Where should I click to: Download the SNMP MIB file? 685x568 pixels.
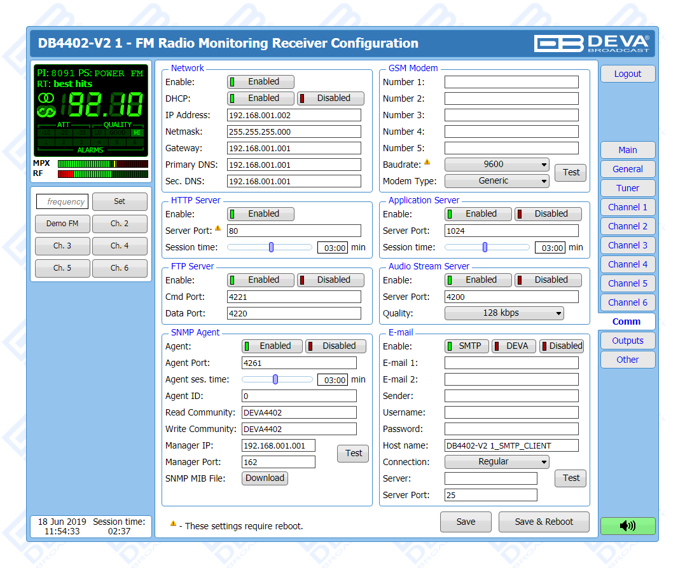coord(265,478)
